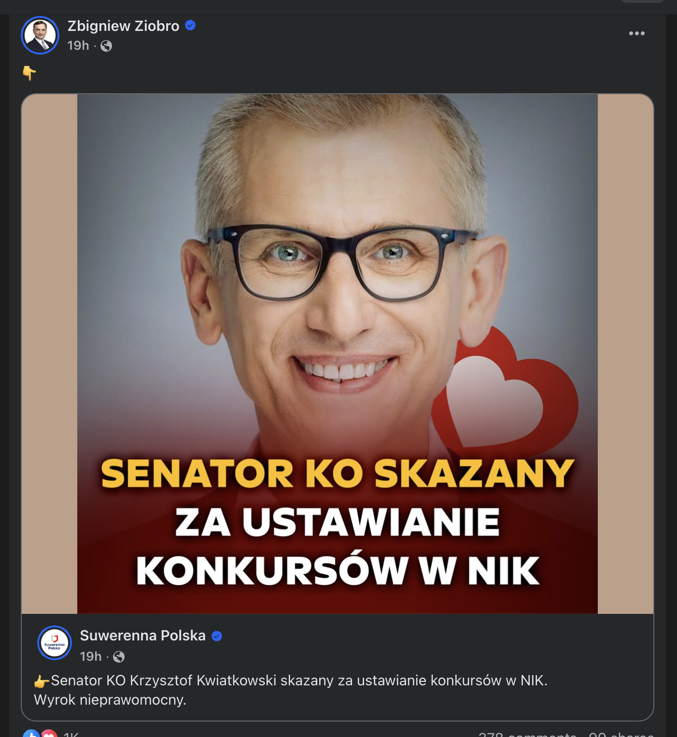The image size is (677, 737).
Task: Click the pointing-down hand emoji
Action: point(29,73)
